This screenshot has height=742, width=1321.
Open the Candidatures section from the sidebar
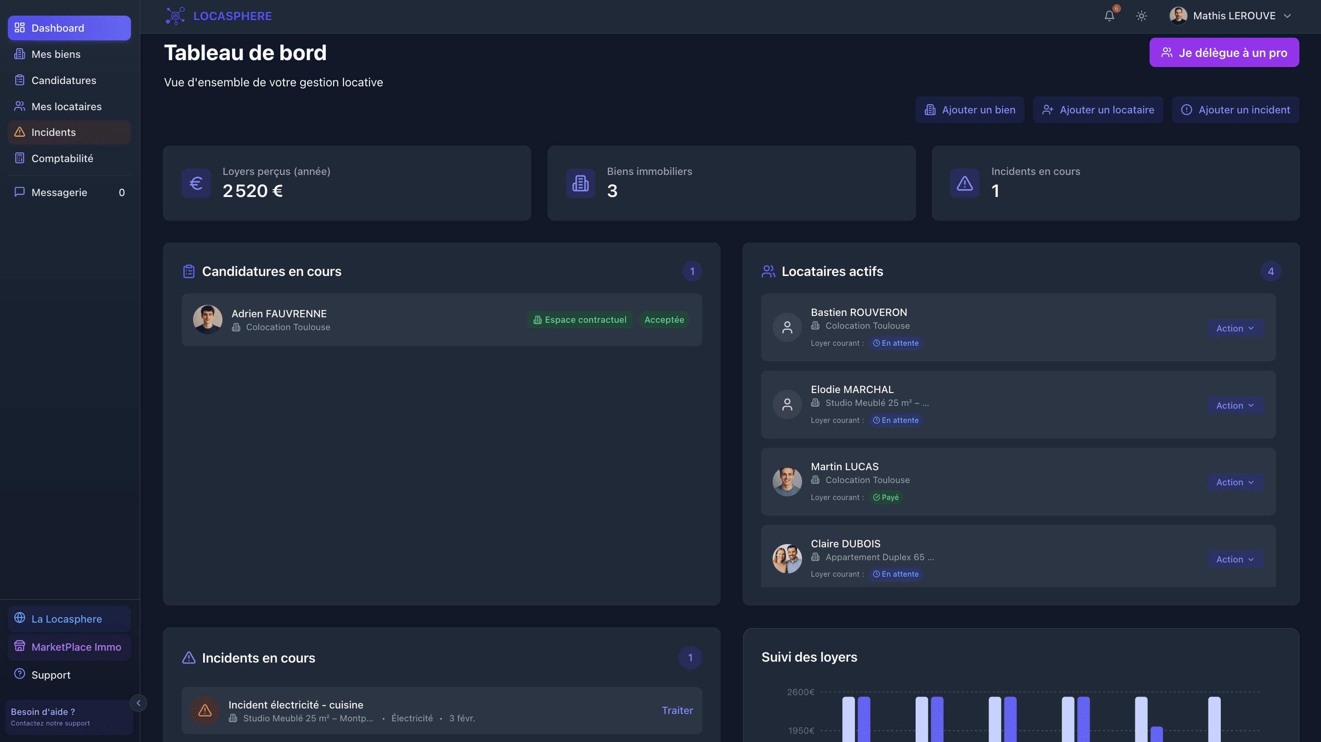pyautogui.click(x=63, y=80)
